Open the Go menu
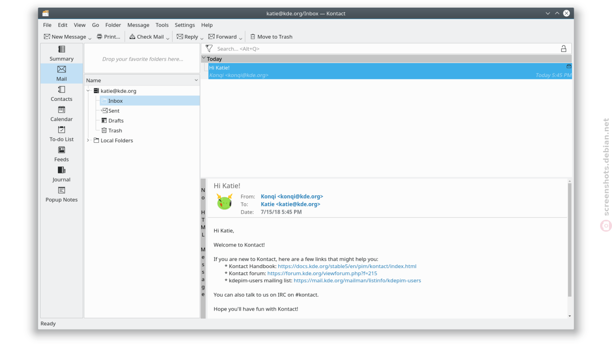The image size is (612, 344). click(x=96, y=25)
